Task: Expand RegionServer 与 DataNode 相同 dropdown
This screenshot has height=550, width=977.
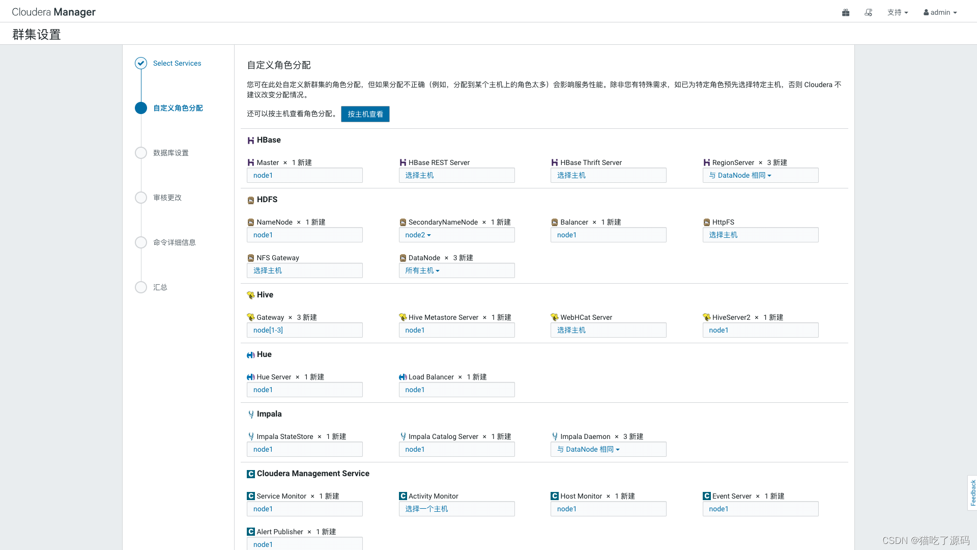Action: tap(740, 175)
